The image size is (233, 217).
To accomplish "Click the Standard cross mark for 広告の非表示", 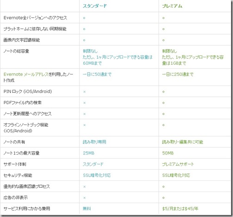I will point(85,198).
